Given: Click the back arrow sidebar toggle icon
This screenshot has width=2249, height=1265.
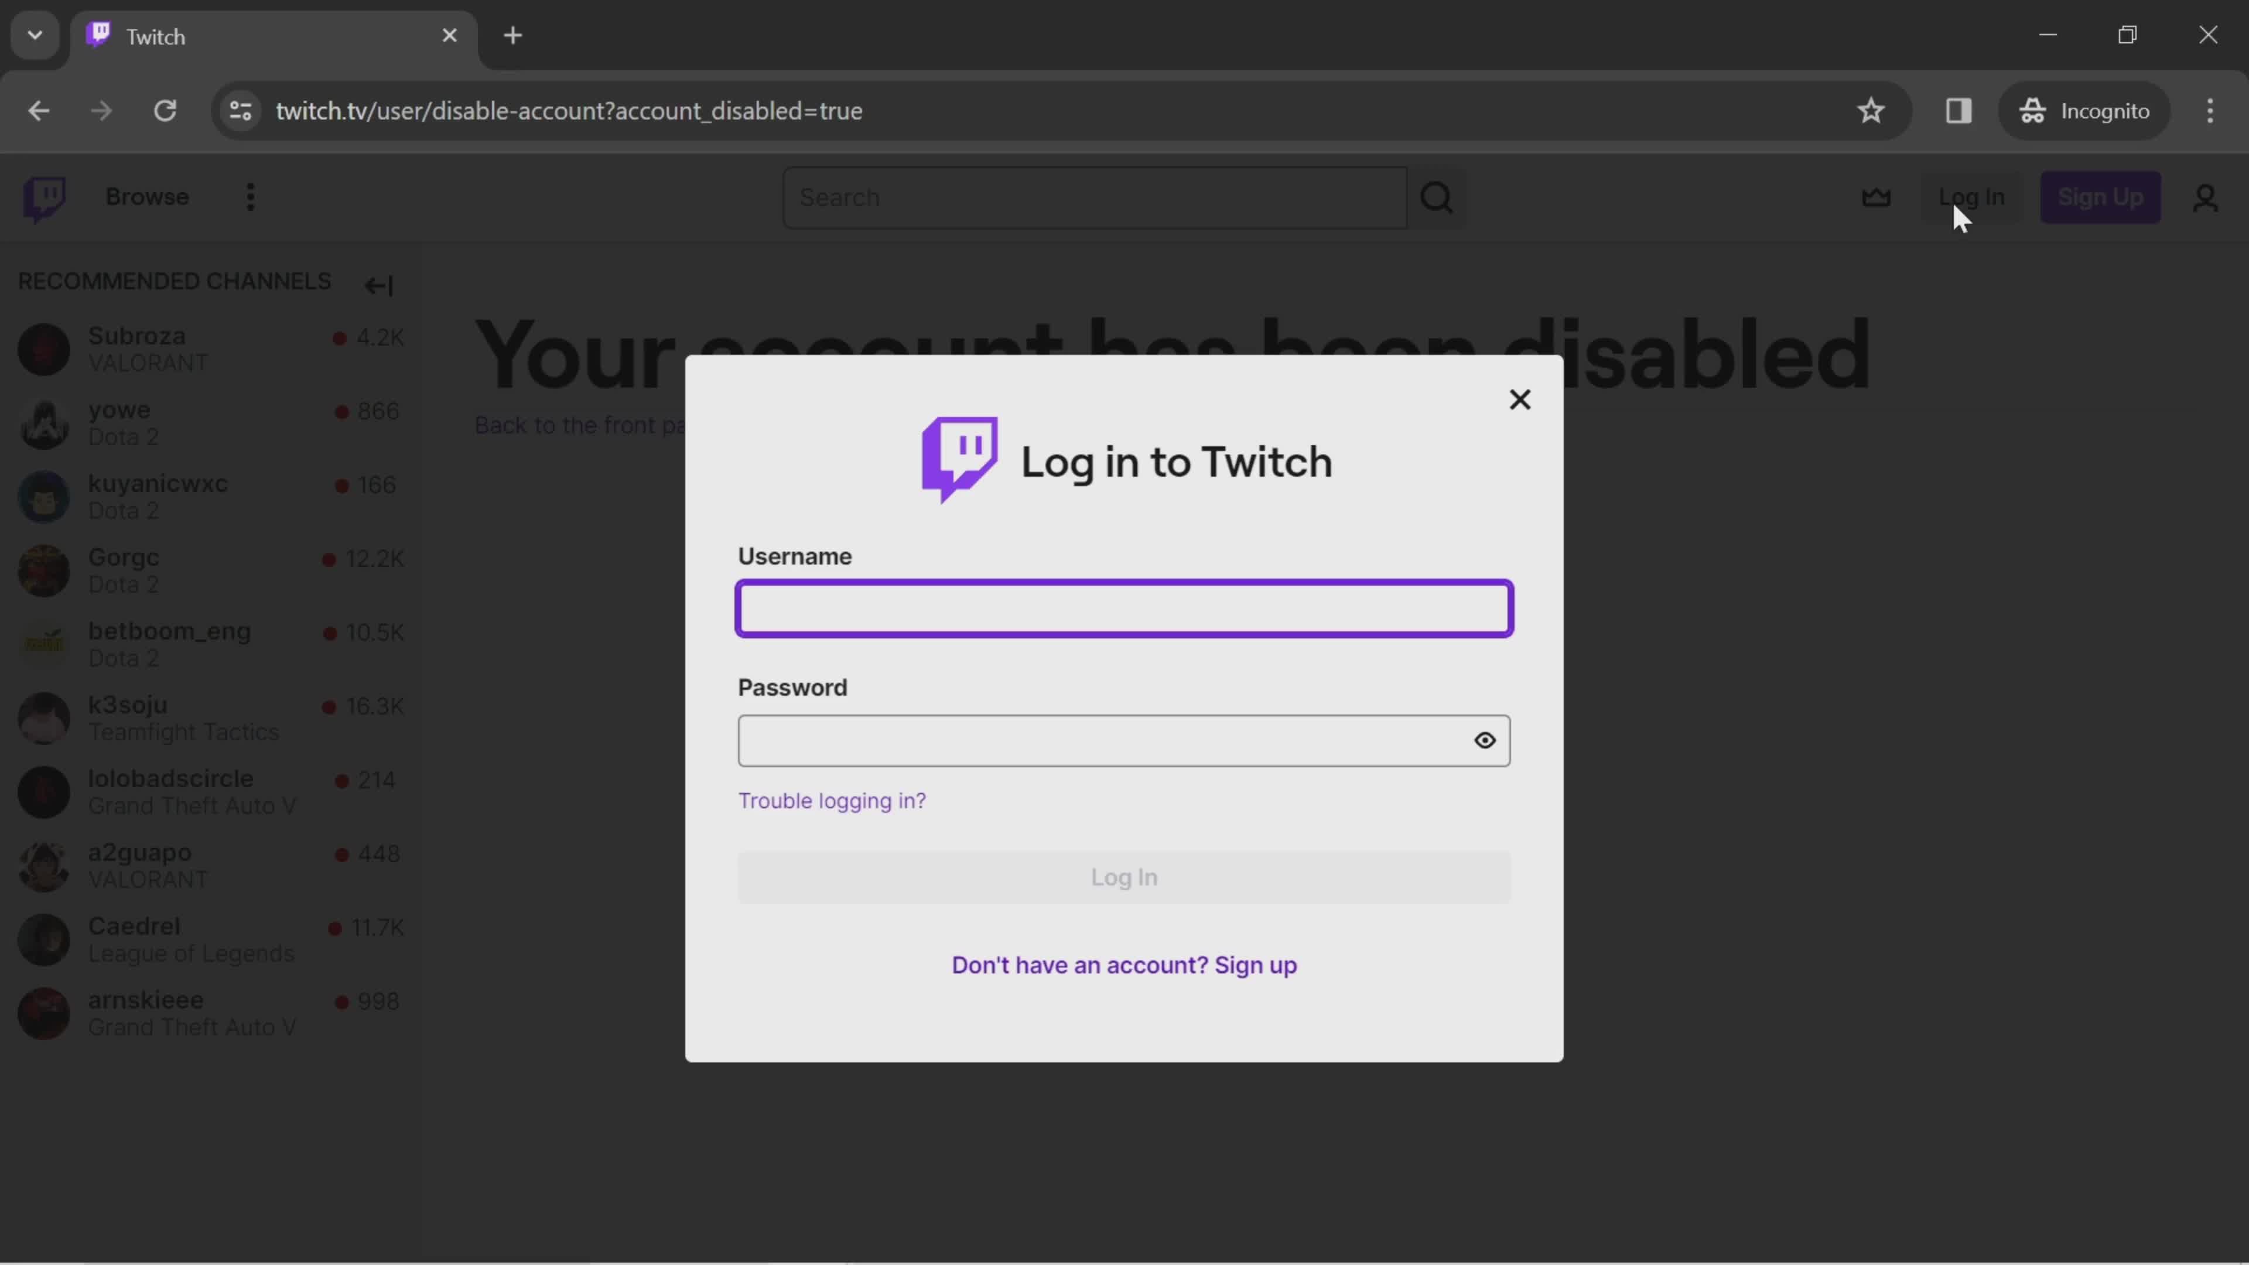Looking at the screenshot, I should point(380,284).
